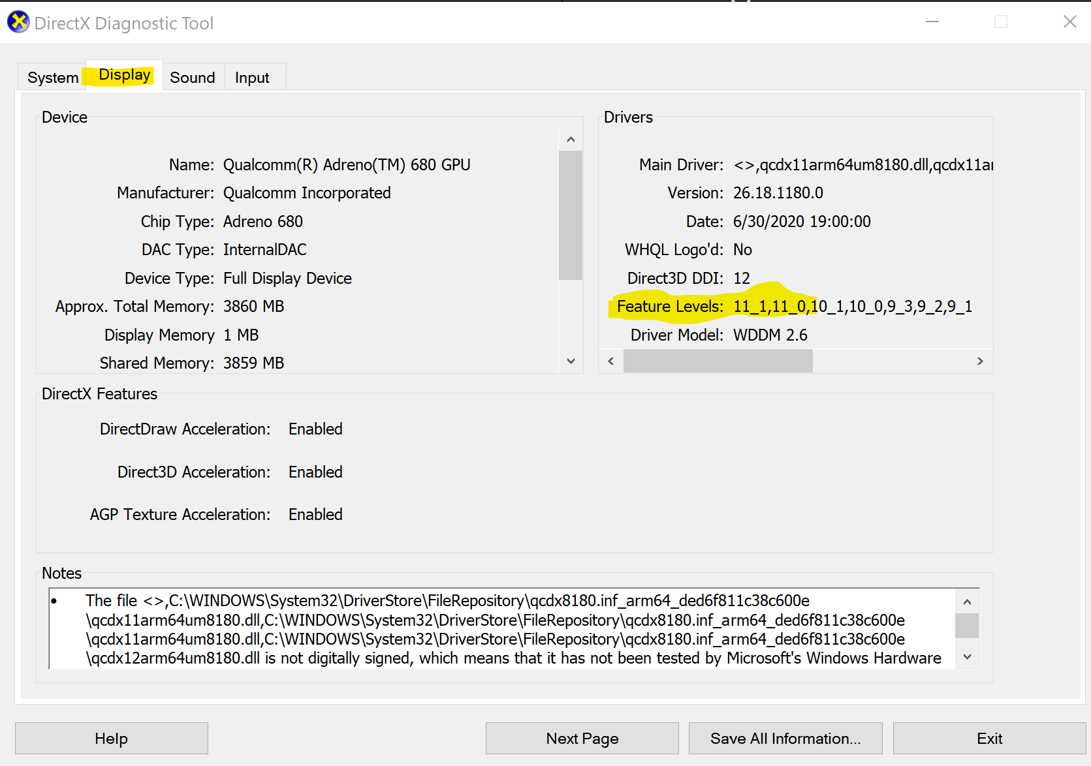Screen dimensions: 1091x766
Task: Click Device Type value Full Display Device
Action: coord(287,279)
